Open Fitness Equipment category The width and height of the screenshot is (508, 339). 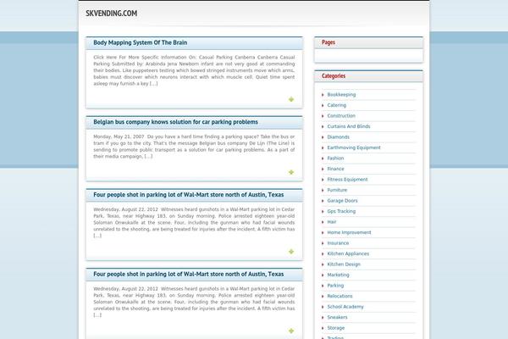pyautogui.click(x=347, y=180)
